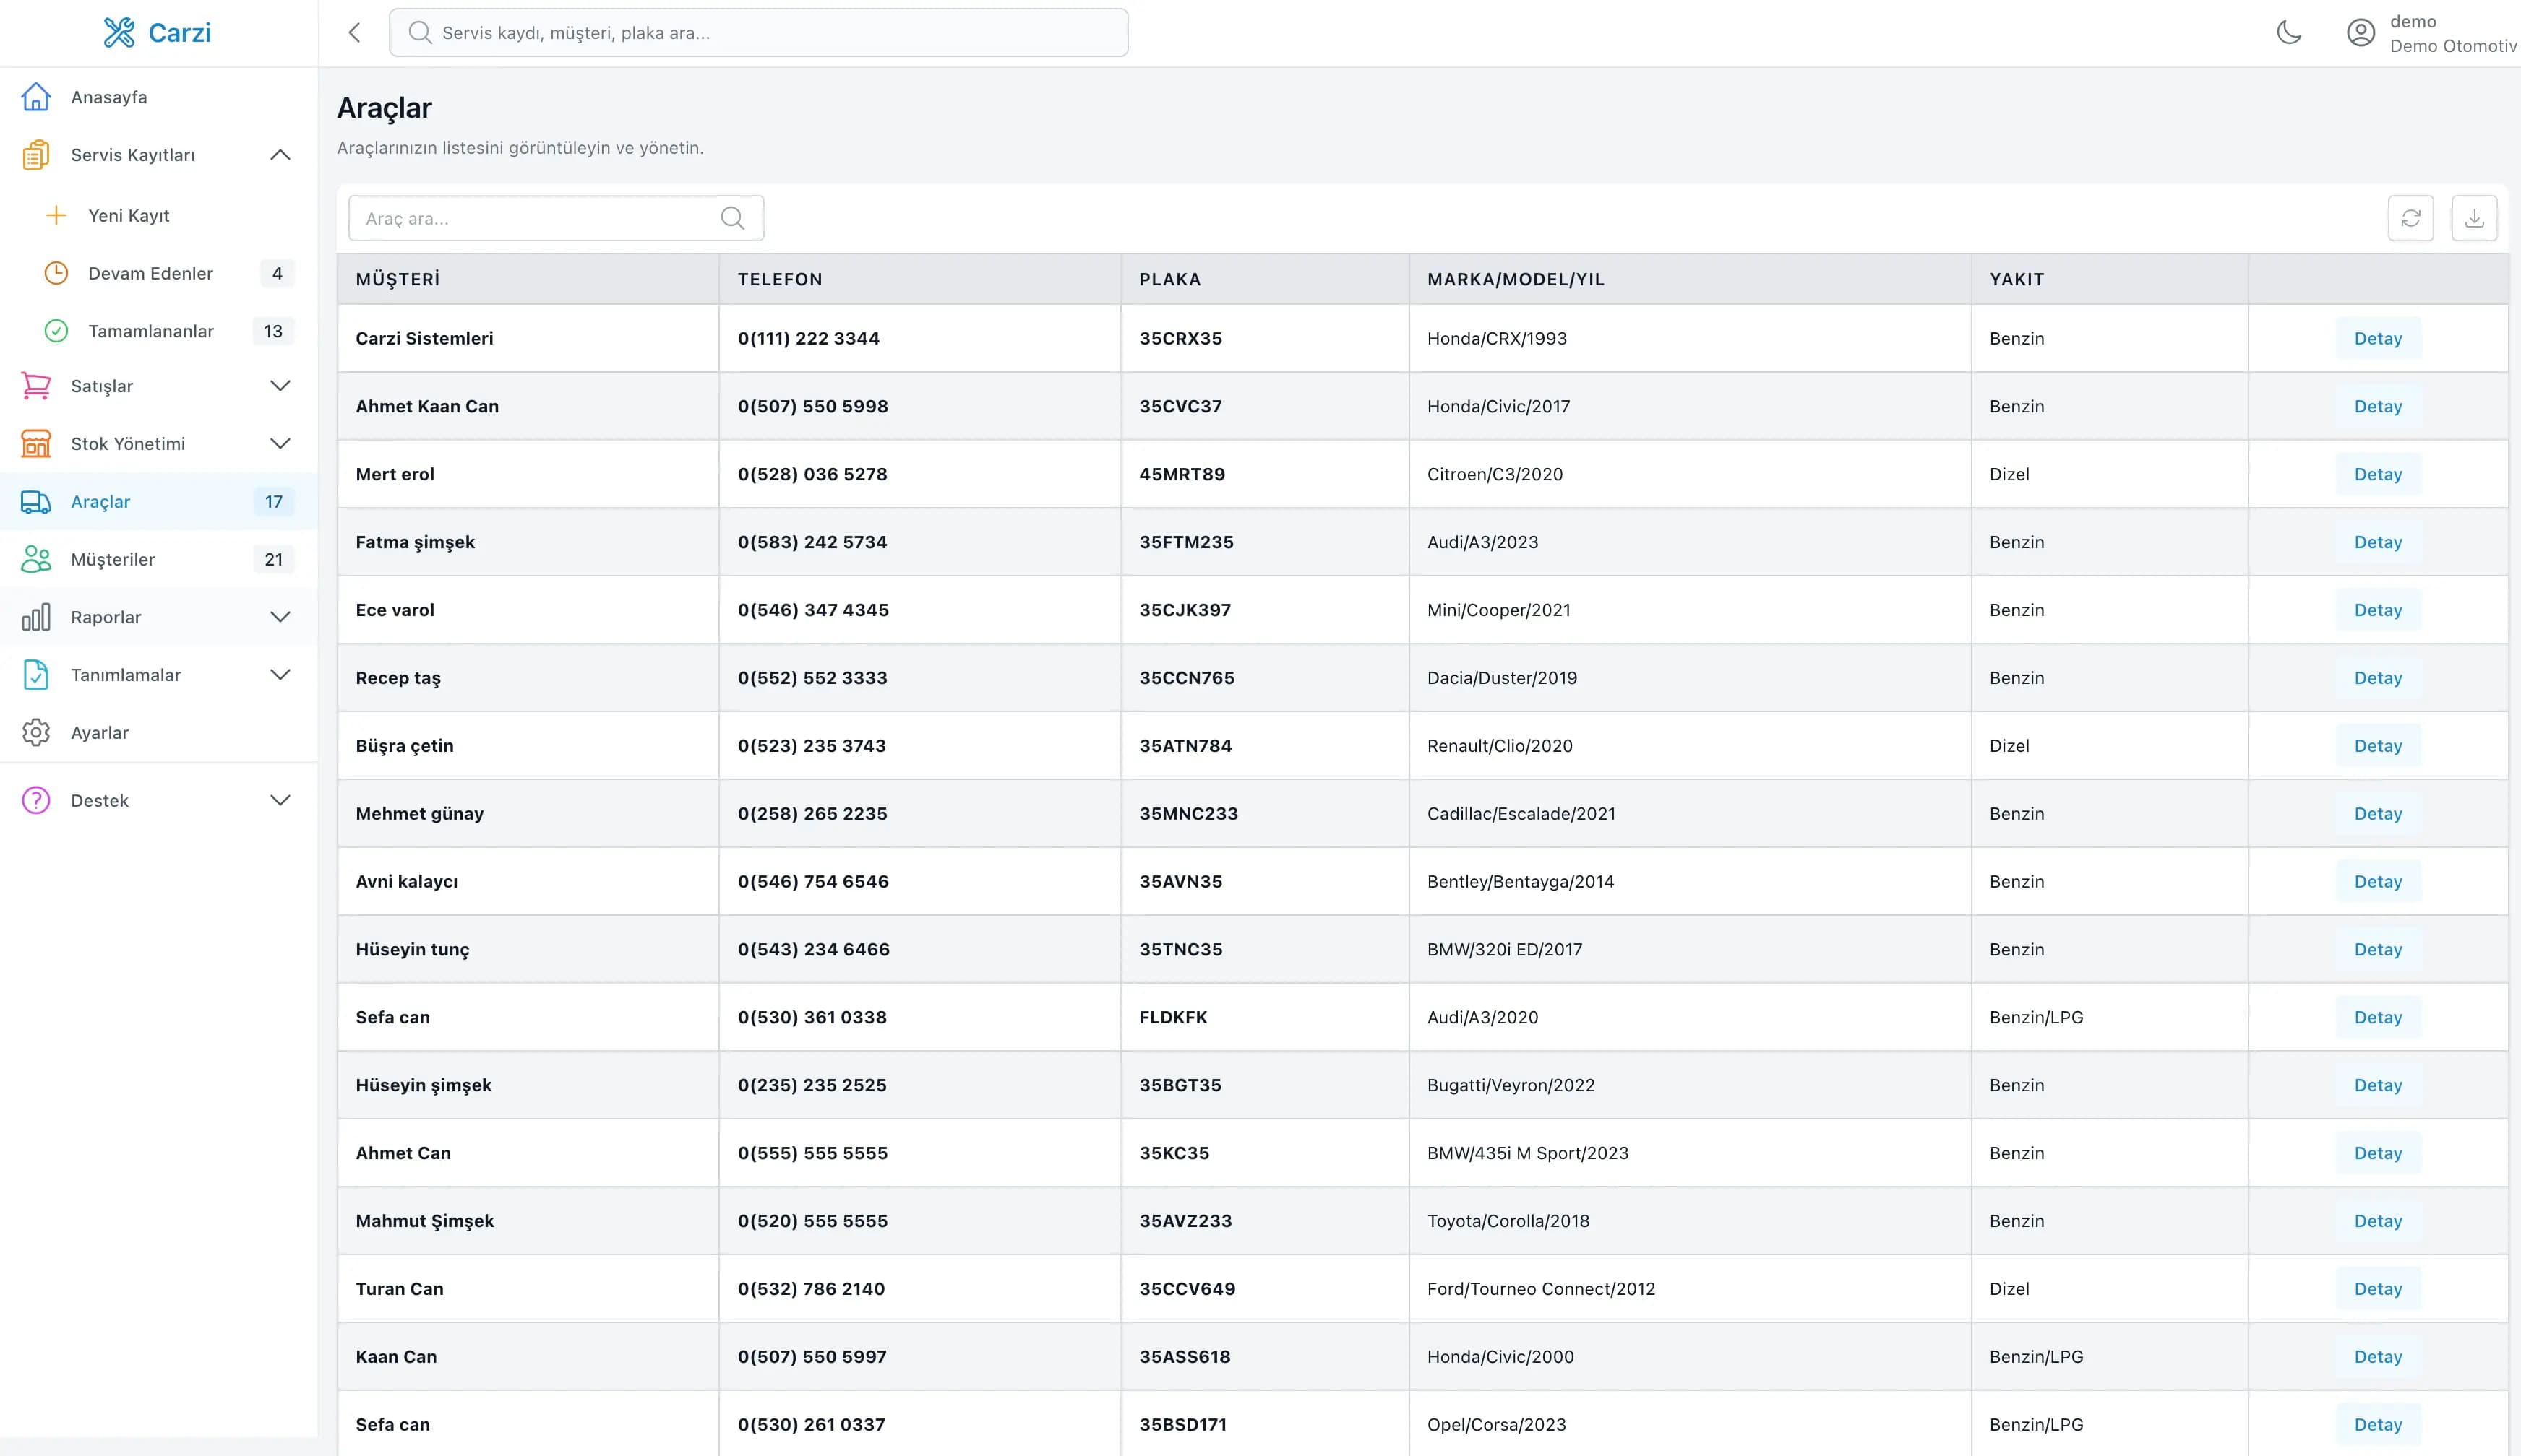Click customer name Mahmut Şimşek
Image resolution: width=2521 pixels, height=1456 pixels.
pyautogui.click(x=424, y=1221)
